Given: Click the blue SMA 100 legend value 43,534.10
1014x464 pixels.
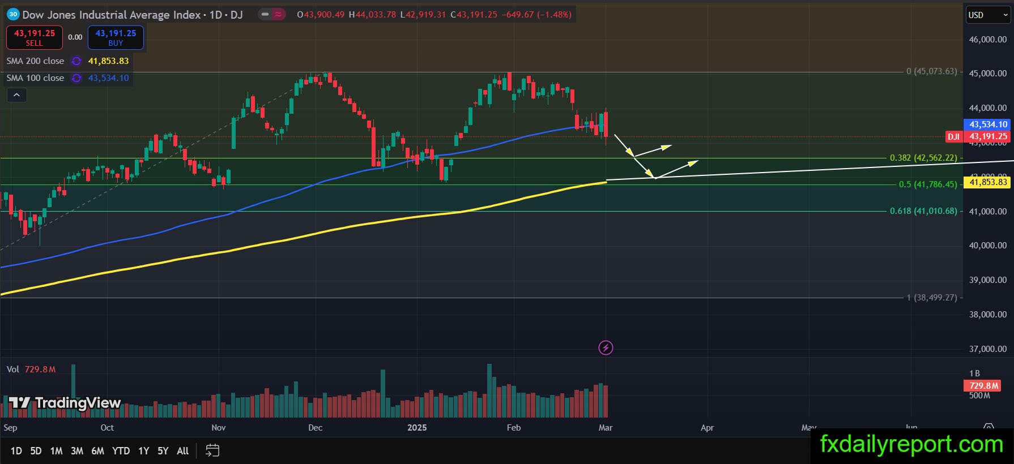Looking at the screenshot, I should [108, 78].
